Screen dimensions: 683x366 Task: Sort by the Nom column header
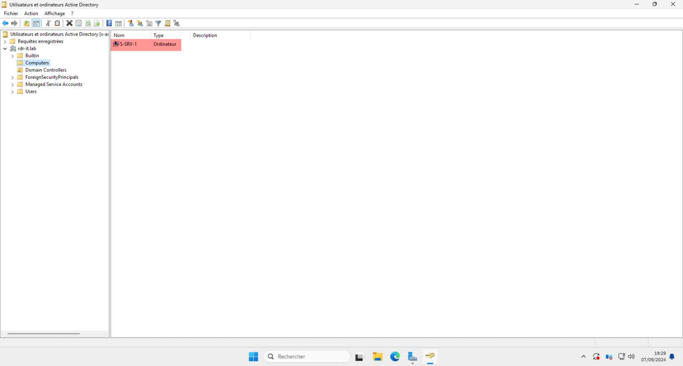(x=131, y=35)
